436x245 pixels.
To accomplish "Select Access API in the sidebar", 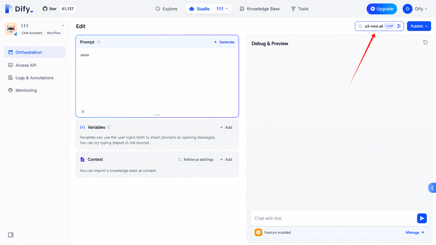I will (x=35, y=65).
